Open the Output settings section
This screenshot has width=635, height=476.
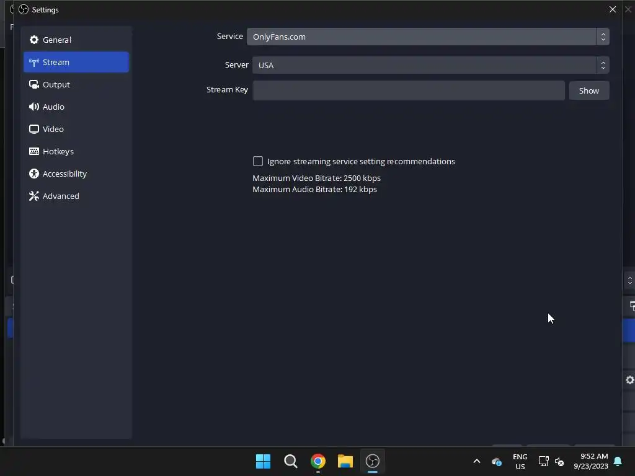pos(76,84)
